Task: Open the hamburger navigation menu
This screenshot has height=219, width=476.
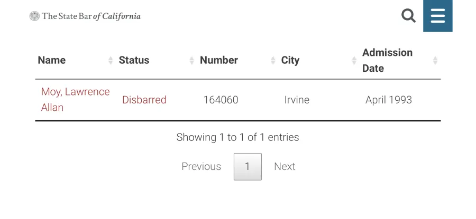Action: tap(438, 16)
